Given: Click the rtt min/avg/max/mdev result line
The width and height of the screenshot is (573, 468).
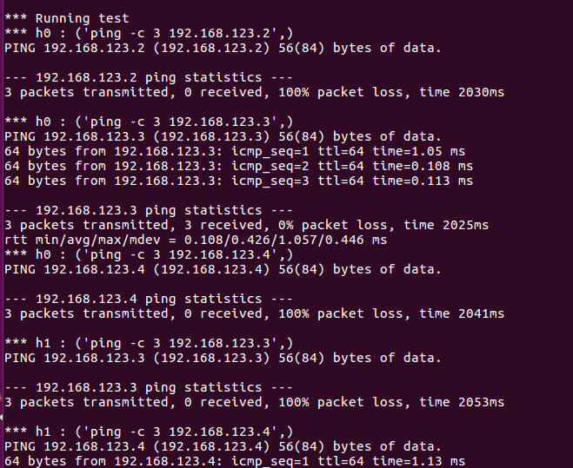Looking at the screenshot, I should (x=196, y=240).
